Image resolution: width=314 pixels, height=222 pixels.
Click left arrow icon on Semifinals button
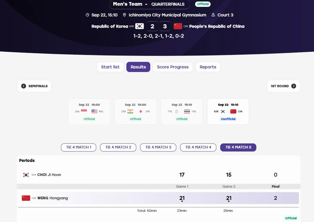[23, 86]
